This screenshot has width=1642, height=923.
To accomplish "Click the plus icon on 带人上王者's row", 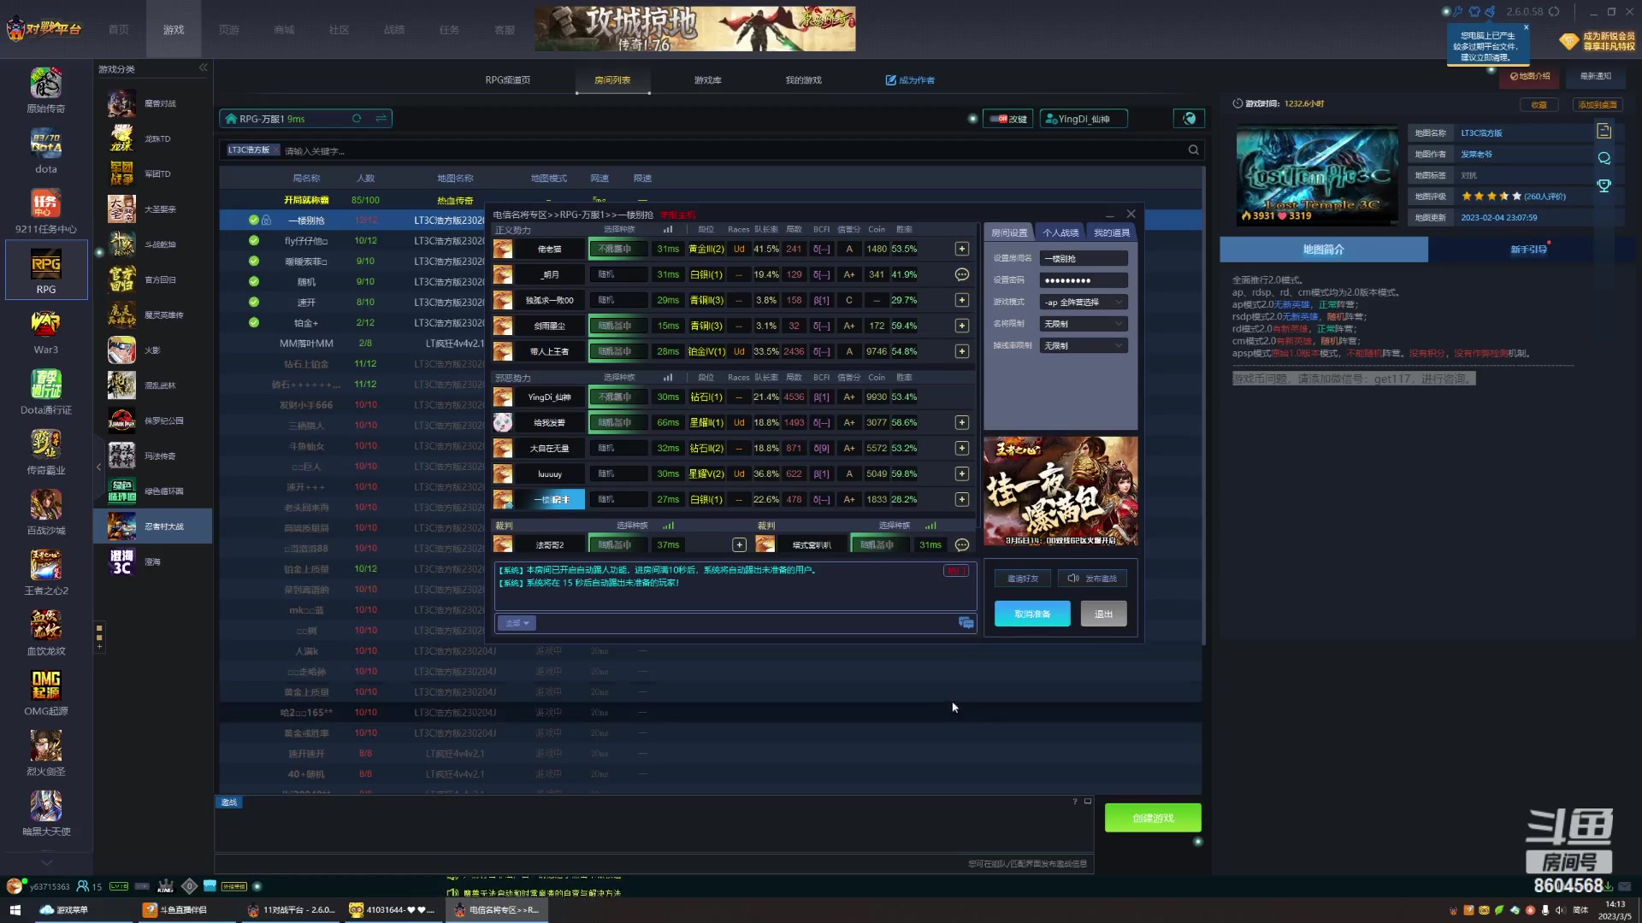I will 962,351.
